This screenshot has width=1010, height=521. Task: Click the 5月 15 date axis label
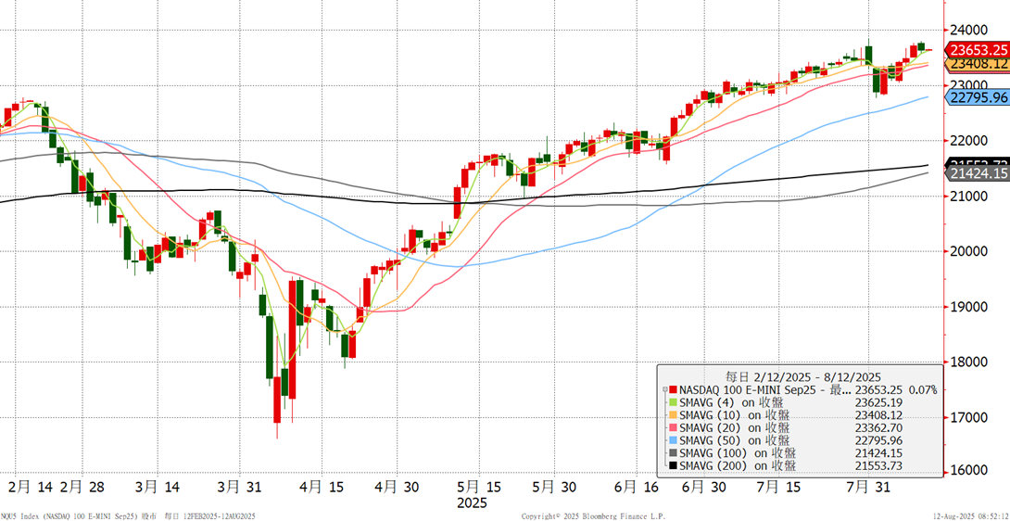[479, 487]
